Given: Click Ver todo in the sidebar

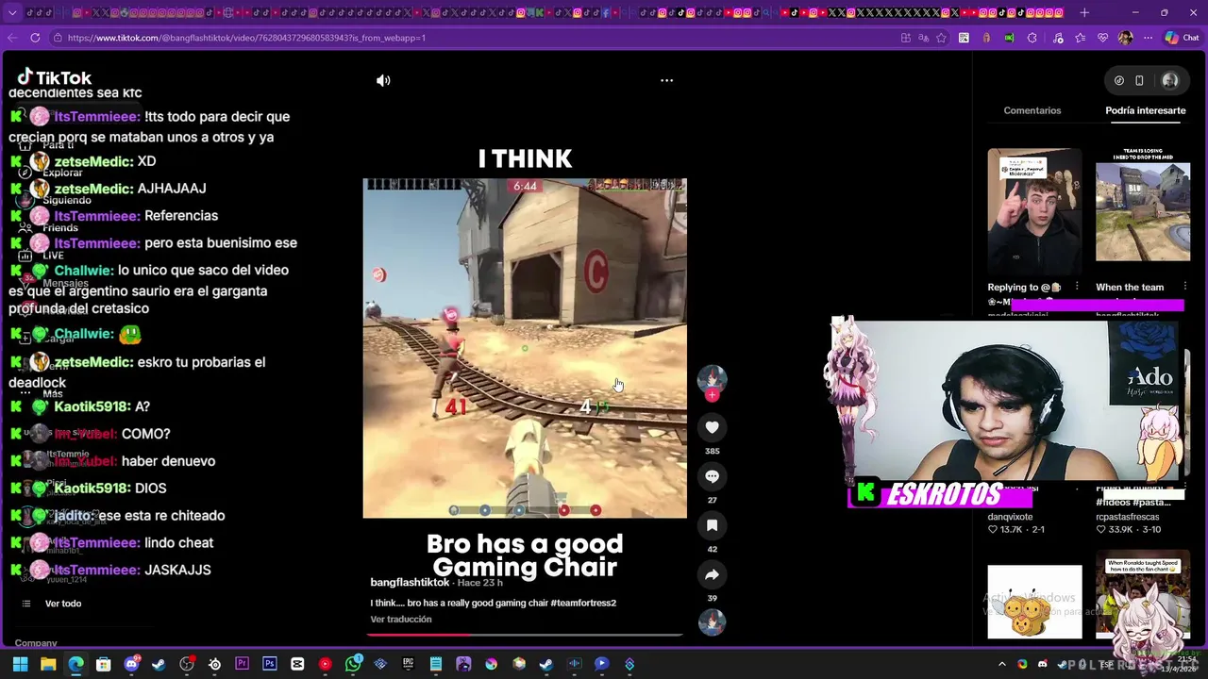Looking at the screenshot, I should 63,604.
